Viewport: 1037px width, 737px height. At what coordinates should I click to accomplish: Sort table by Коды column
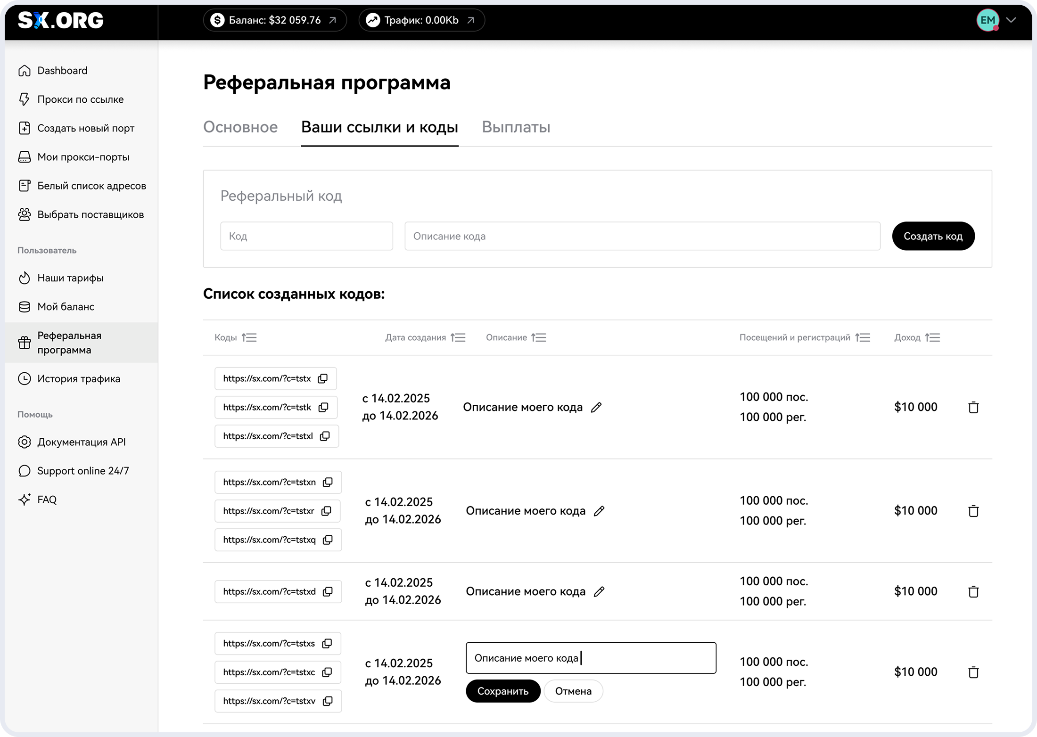[x=249, y=337]
